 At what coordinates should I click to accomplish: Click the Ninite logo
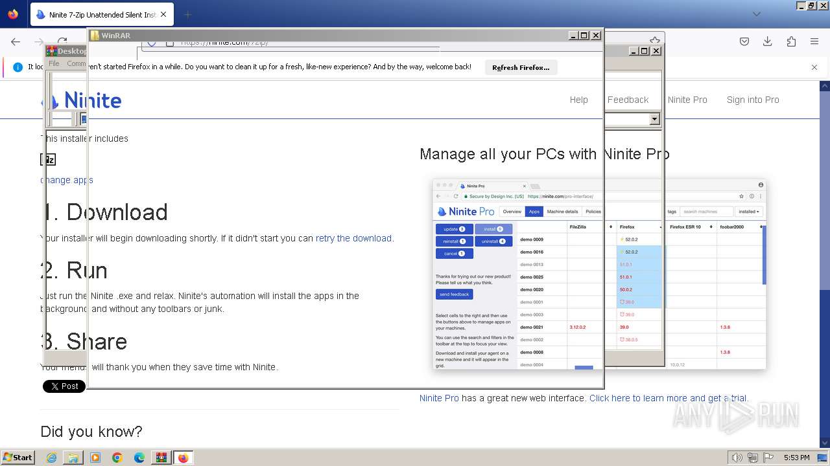[x=82, y=100]
